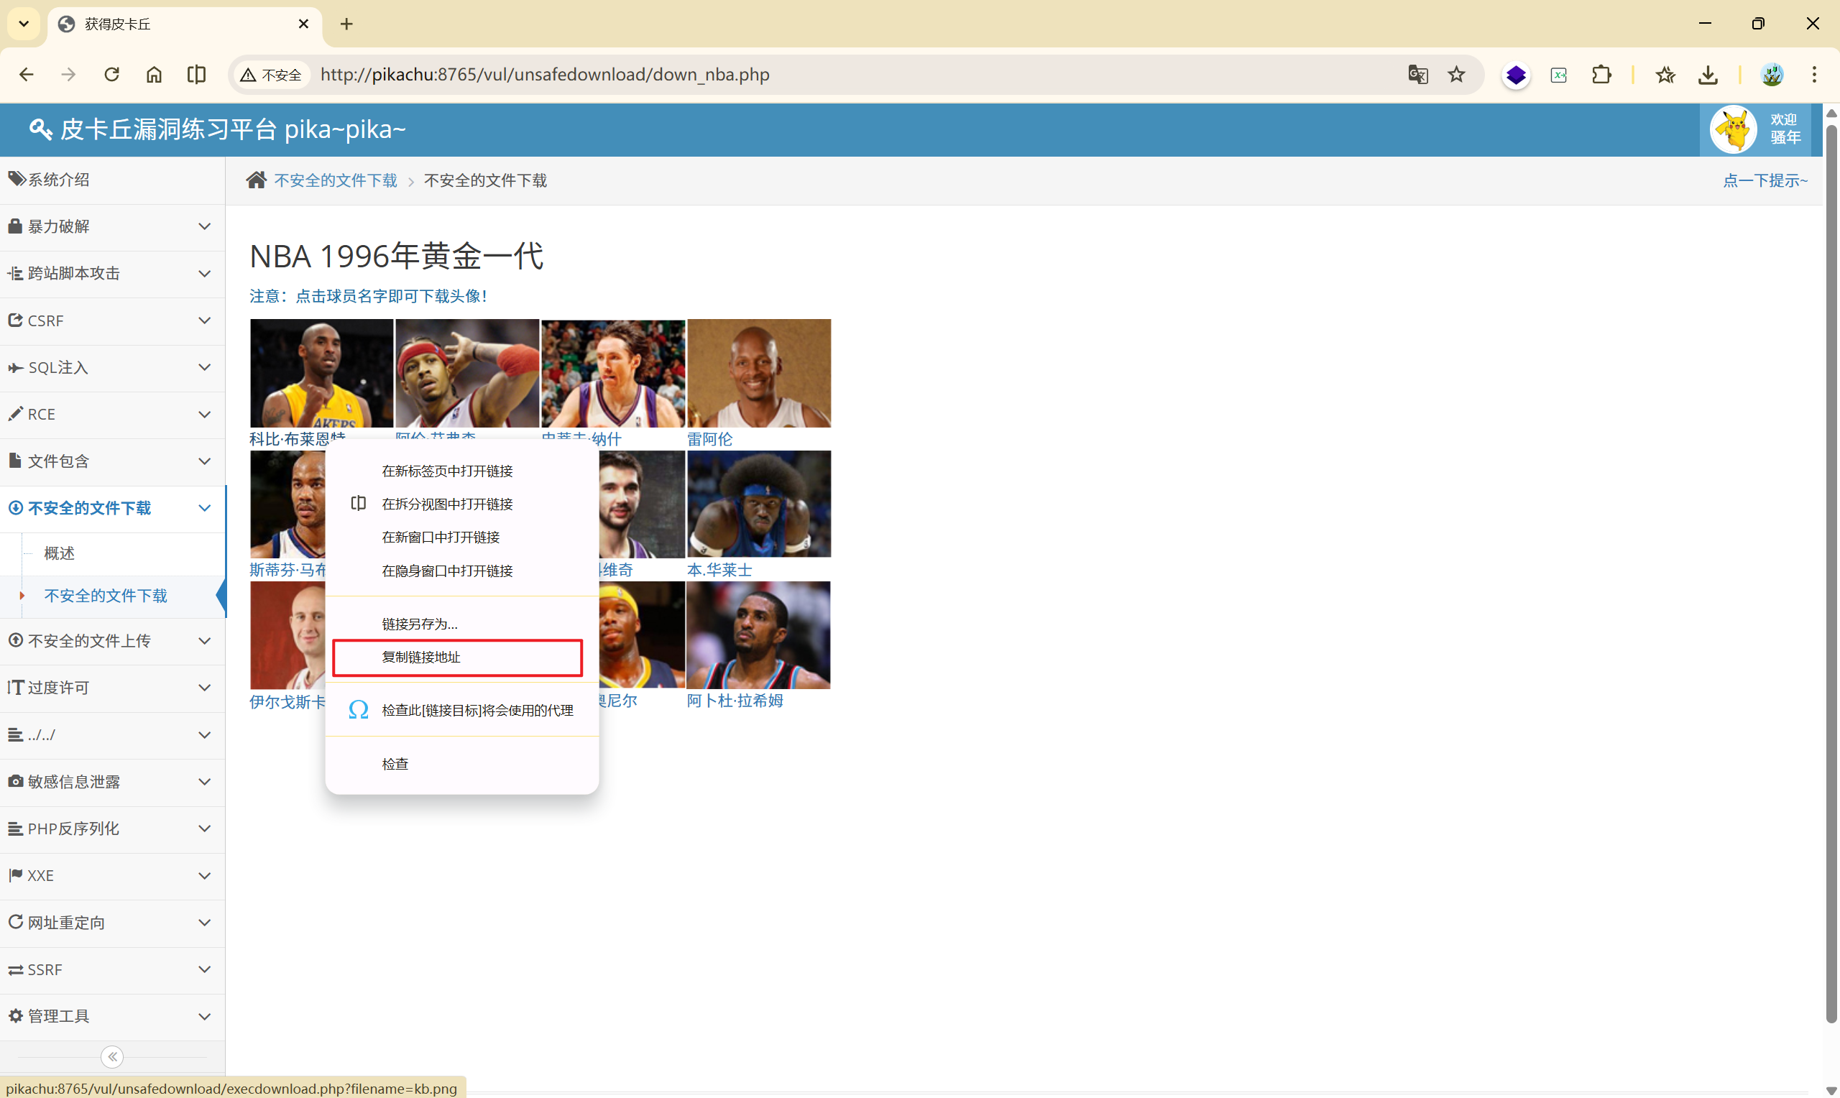
Task: Click the 雷阿伦 player name link
Action: point(709,439)
